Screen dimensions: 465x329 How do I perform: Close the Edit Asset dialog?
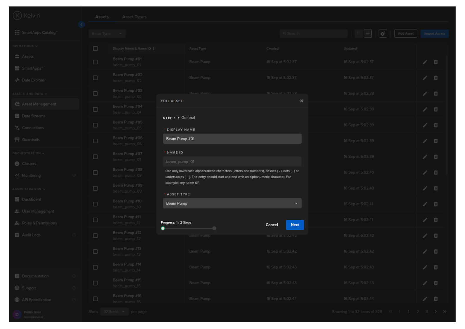click(301, 101)
